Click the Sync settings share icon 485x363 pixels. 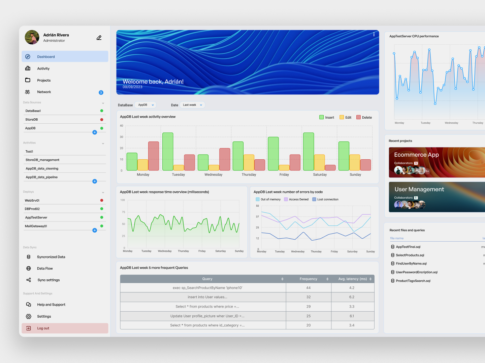click(x=28, y=280)
